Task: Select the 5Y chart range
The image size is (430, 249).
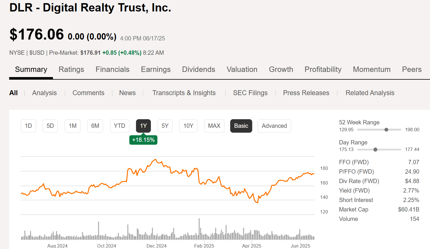Action: click(165, 126)
